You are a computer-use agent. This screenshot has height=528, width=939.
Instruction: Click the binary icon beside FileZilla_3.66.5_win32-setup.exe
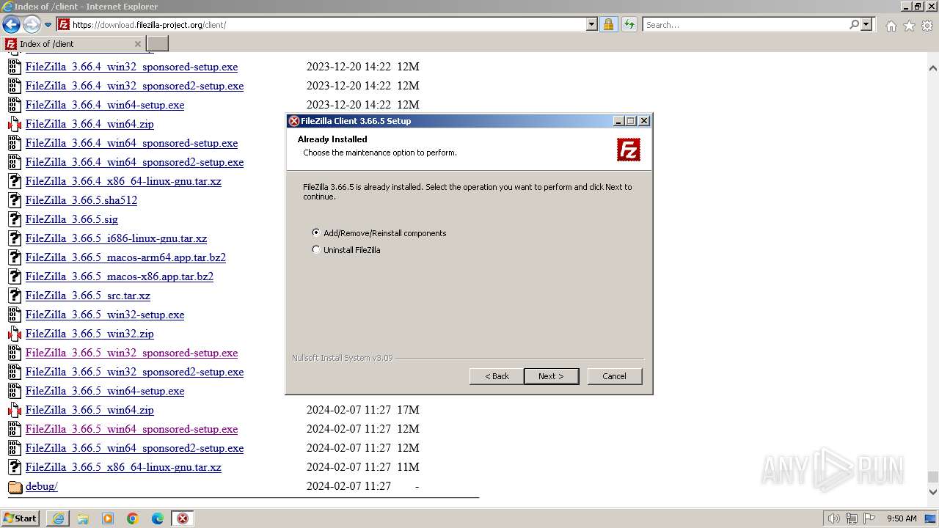tap(15, 315)
